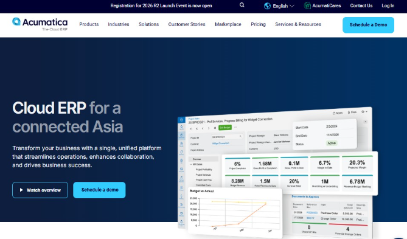The height and width of the screenshot is (239, 407).
Task: Open the Solutions menu
Action: coord(148,24)
